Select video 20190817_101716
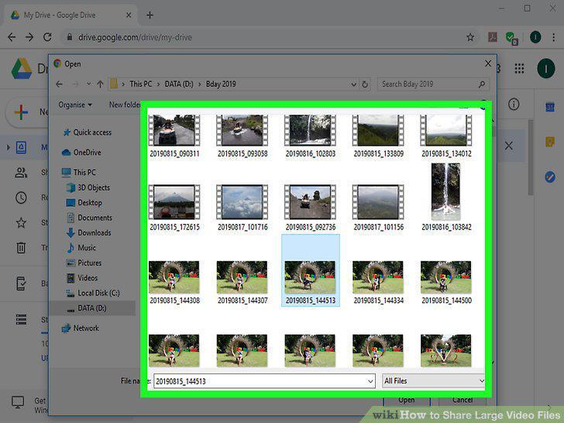 (x=242, y=208)
